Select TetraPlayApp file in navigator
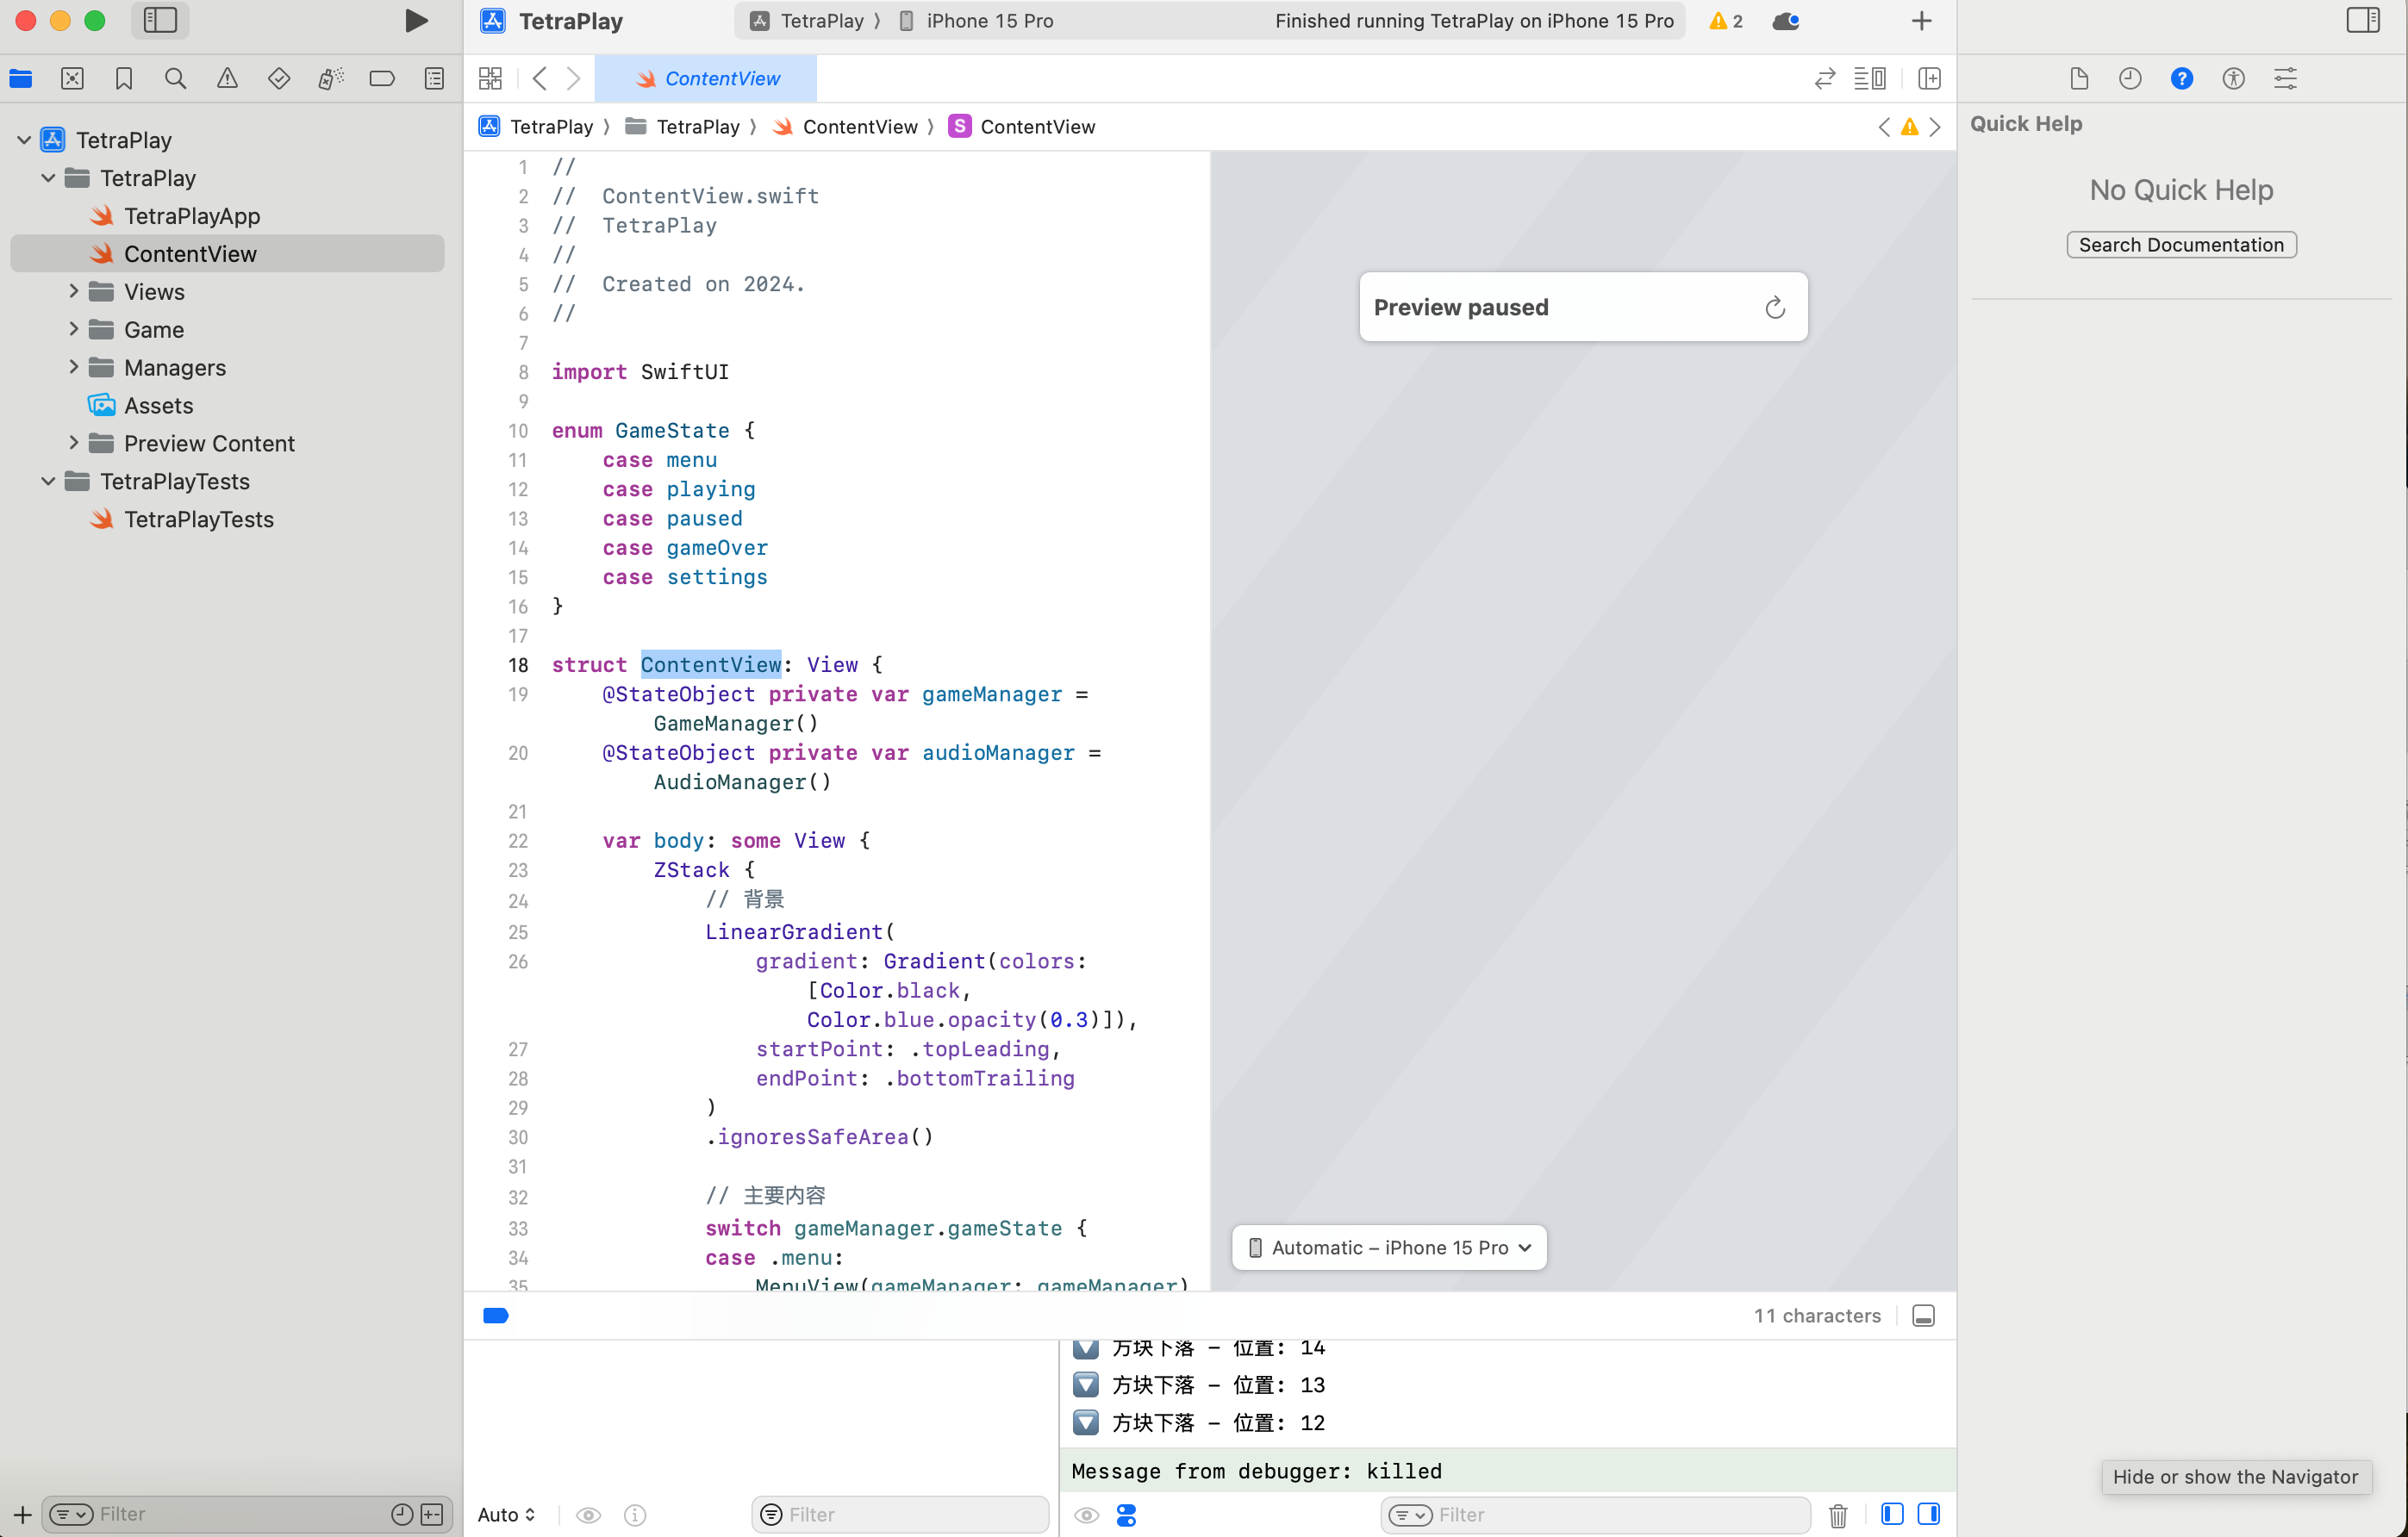This screenshot has height=1537, width=2408. point(191,216)
